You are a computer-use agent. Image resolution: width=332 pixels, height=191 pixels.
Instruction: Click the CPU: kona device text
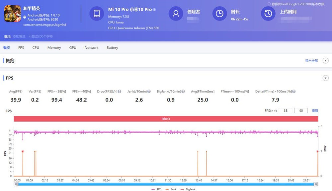click(116, 22)
